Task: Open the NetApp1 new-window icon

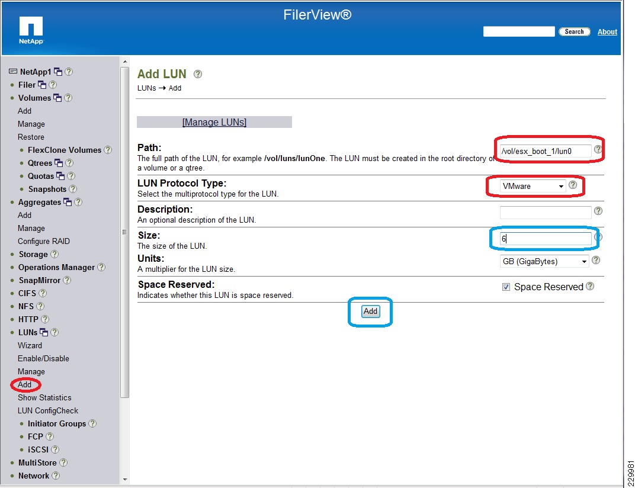Action: tap(58, 72)
